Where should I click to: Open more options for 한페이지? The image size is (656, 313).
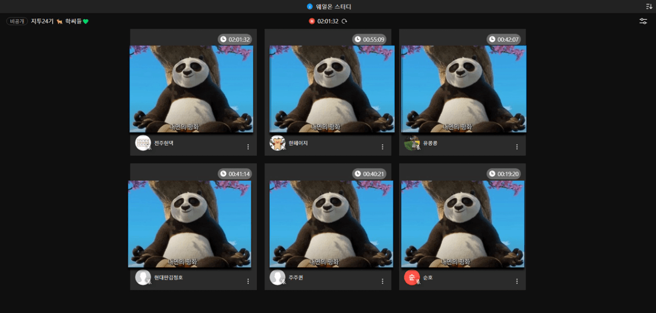point(382,147)
